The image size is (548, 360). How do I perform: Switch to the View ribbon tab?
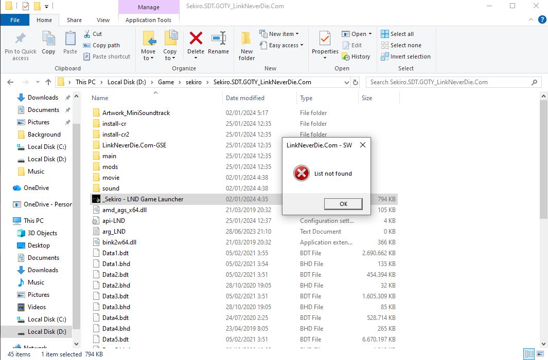pos(103,20)
